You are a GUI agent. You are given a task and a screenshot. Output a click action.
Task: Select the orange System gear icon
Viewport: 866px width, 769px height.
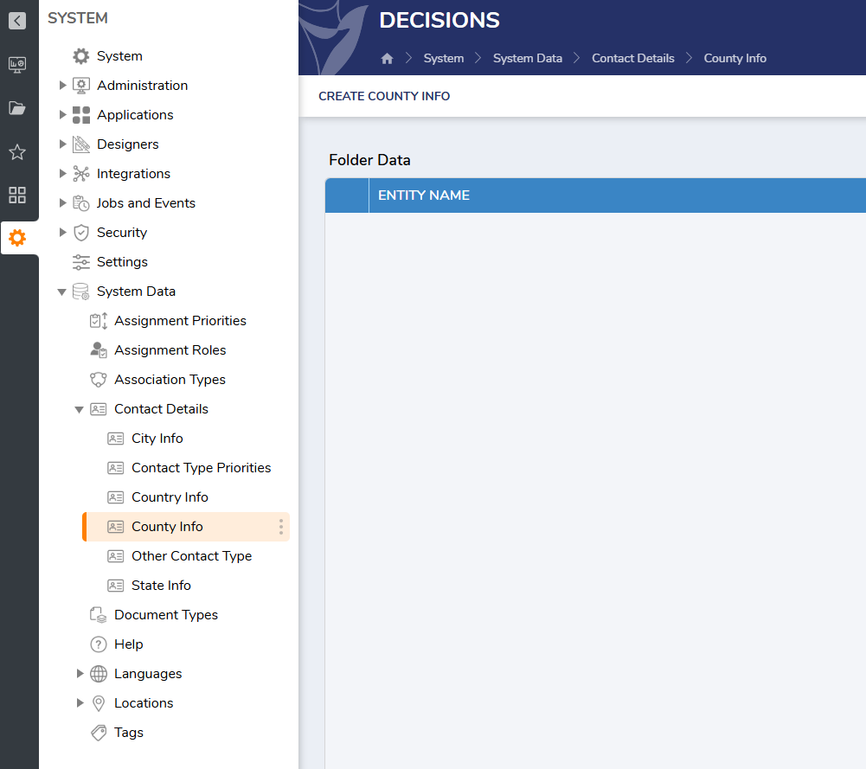point(17,238)
